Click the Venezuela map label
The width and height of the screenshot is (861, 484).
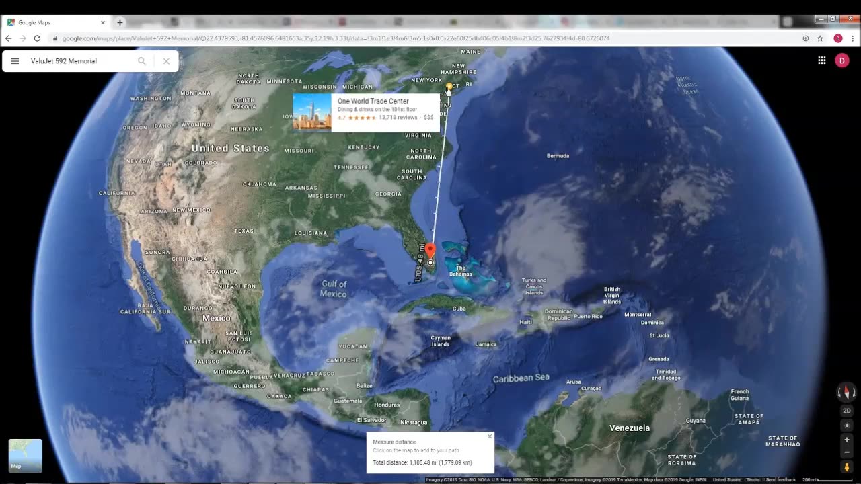coord(630,428)
